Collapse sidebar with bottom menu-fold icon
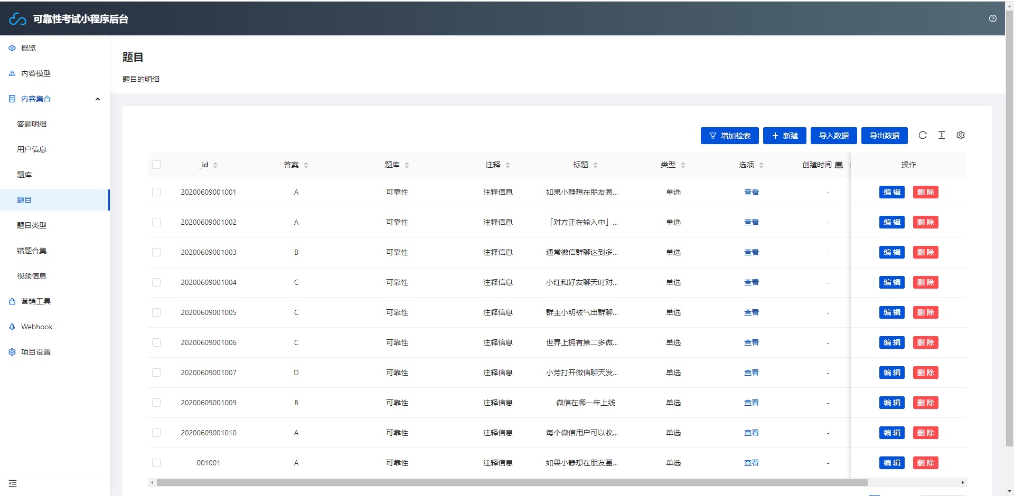Image resolution: width=1014 pixels, height=496 pixels. coord(13,483)
